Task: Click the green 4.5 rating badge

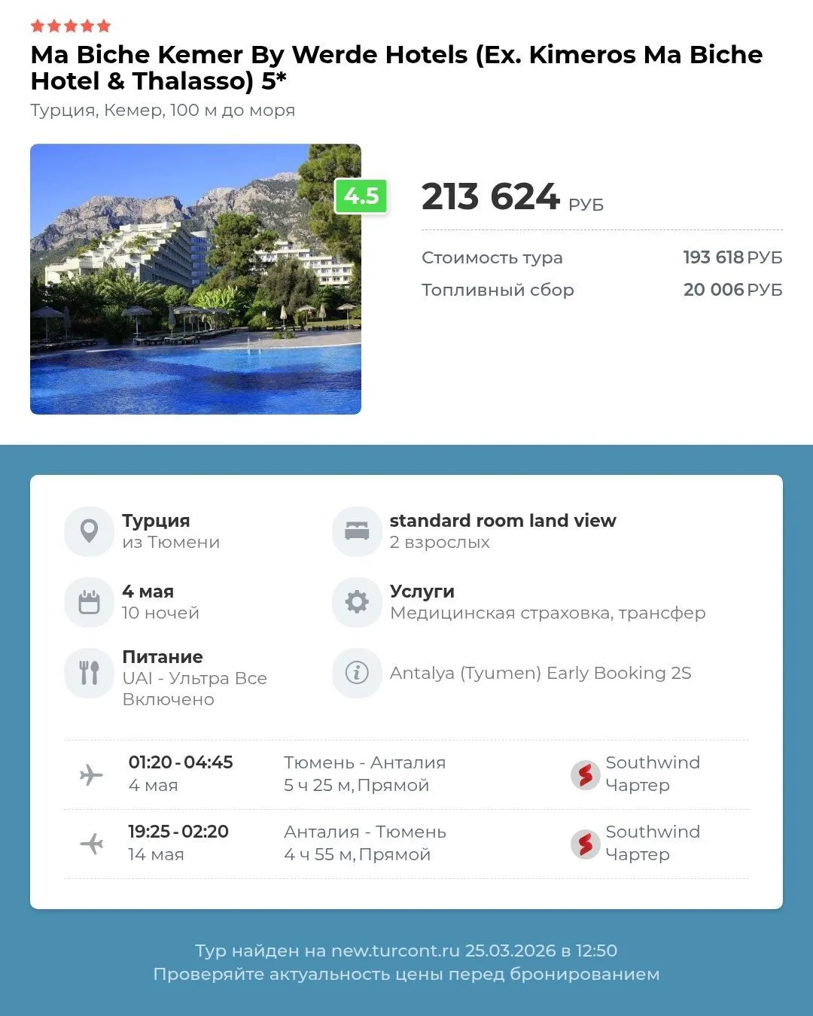Action: coord(361,196)
